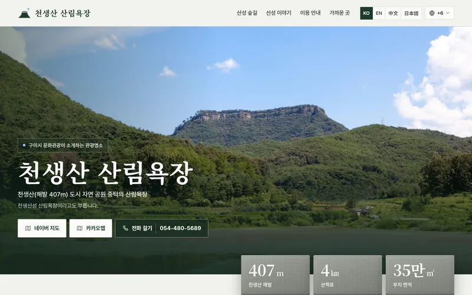This screenshot has width=472, height=295.
Task: Click the 천생산성 산림욕장이라고도 부릅니다 text
Action: tap(58, 206)
